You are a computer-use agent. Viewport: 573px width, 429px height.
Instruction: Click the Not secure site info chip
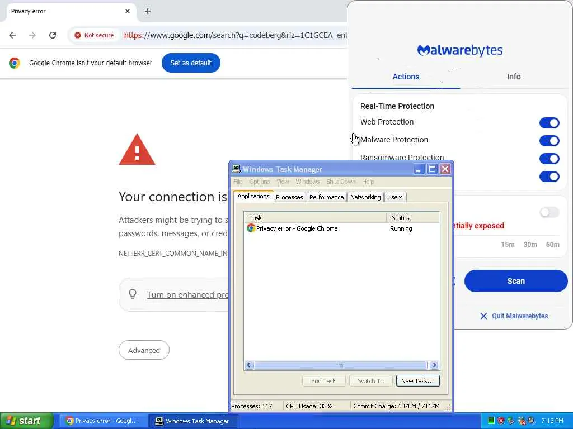click(x=94, y=35)
